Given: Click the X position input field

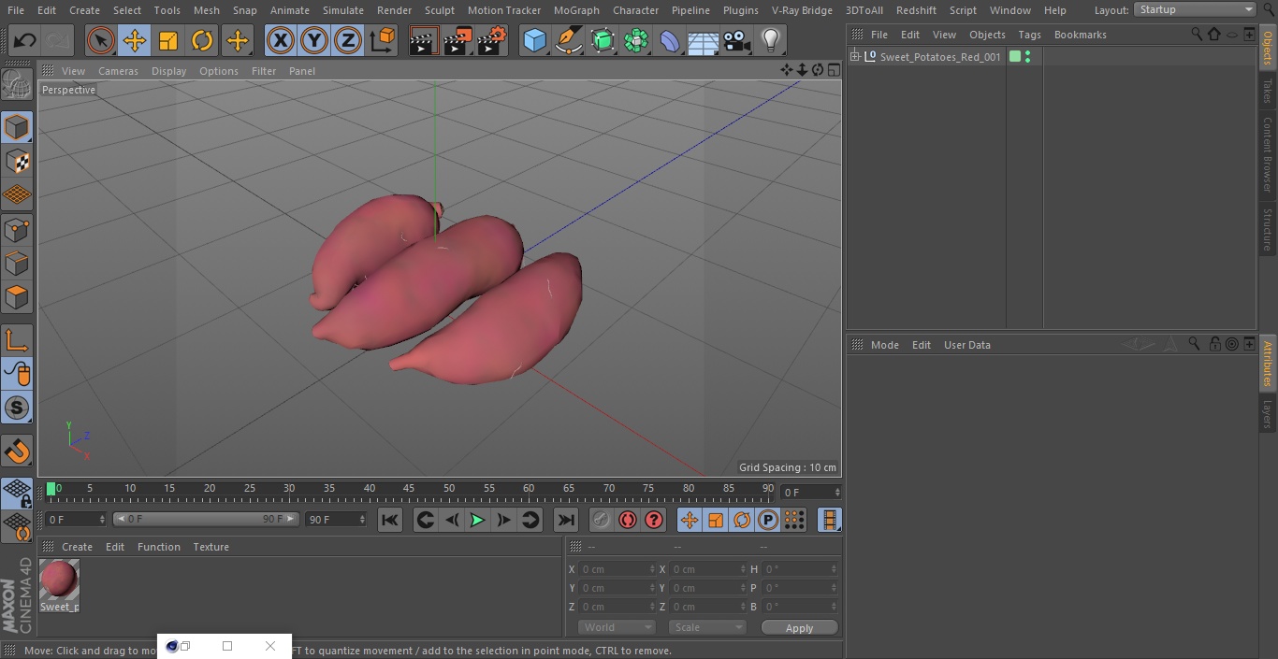Looking at the screenshot, I should 617,569.
